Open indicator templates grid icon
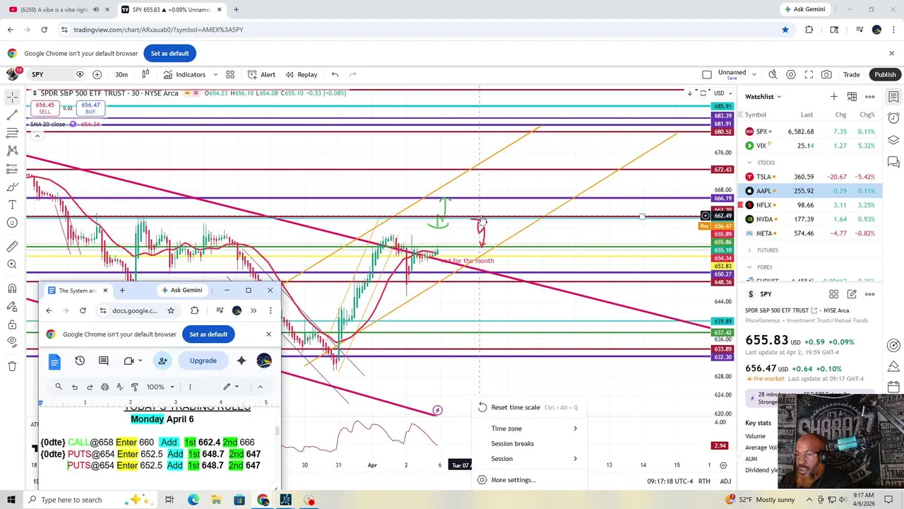The width and height of the screenshot is (904, 509). [230, 74]
